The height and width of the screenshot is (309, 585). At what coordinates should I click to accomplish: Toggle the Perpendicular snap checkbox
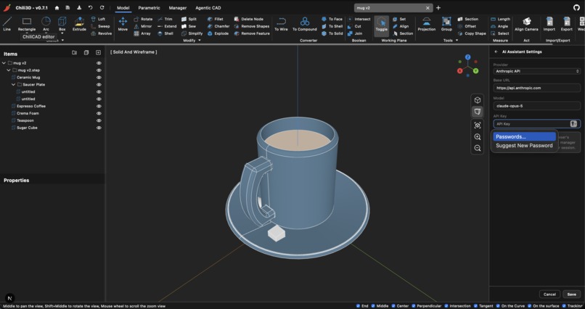point(414,306)
